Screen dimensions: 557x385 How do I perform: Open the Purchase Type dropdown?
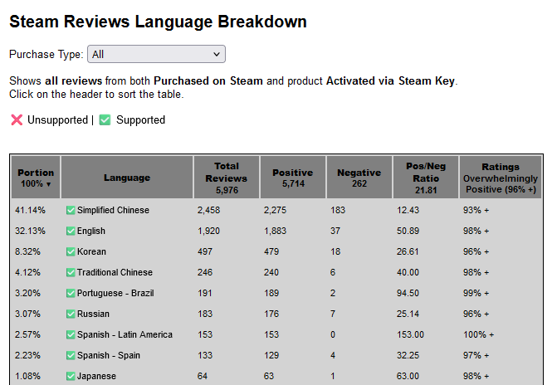click(156, 54)
